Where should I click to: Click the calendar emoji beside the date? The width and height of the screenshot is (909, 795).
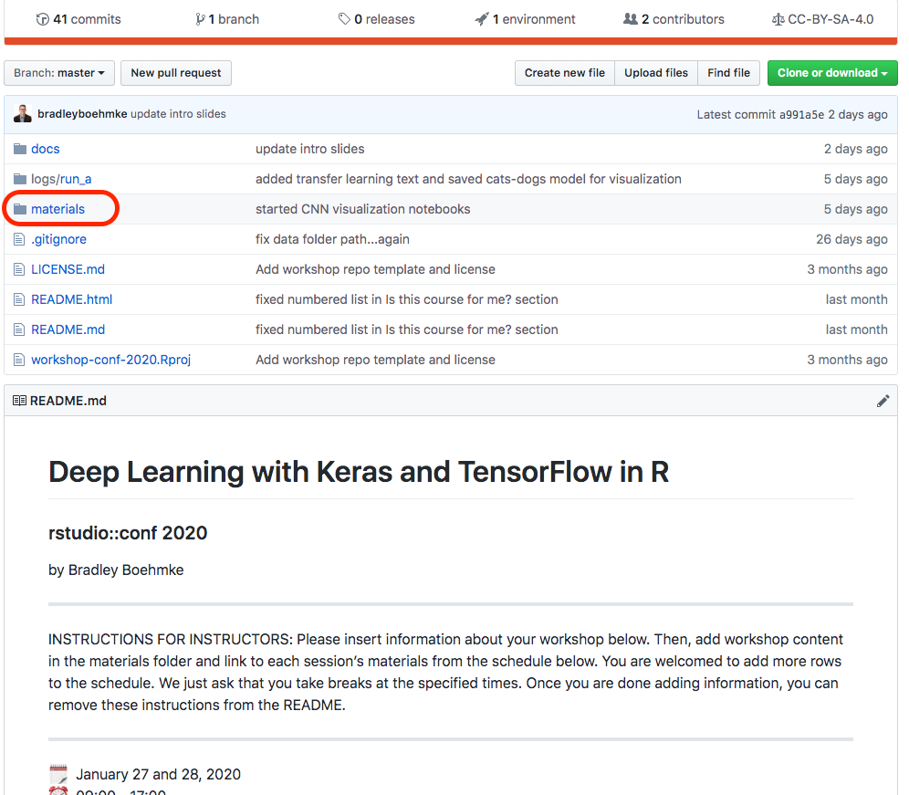pyautogui.click(x=58, y=774)
